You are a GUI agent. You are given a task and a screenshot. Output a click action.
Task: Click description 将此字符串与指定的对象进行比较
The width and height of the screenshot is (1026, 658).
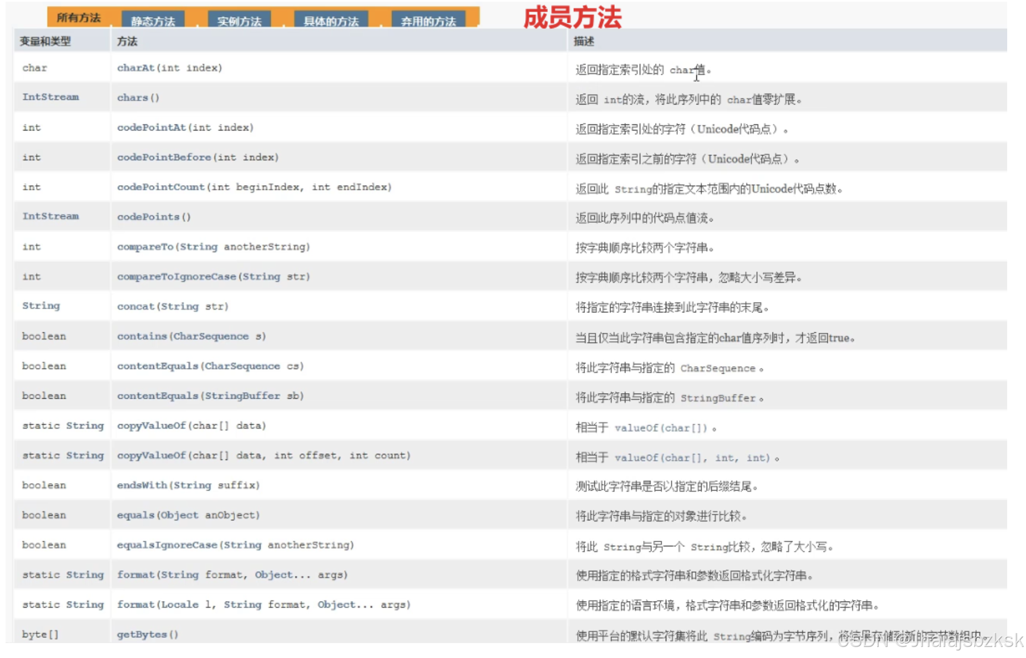pos(661,517)
